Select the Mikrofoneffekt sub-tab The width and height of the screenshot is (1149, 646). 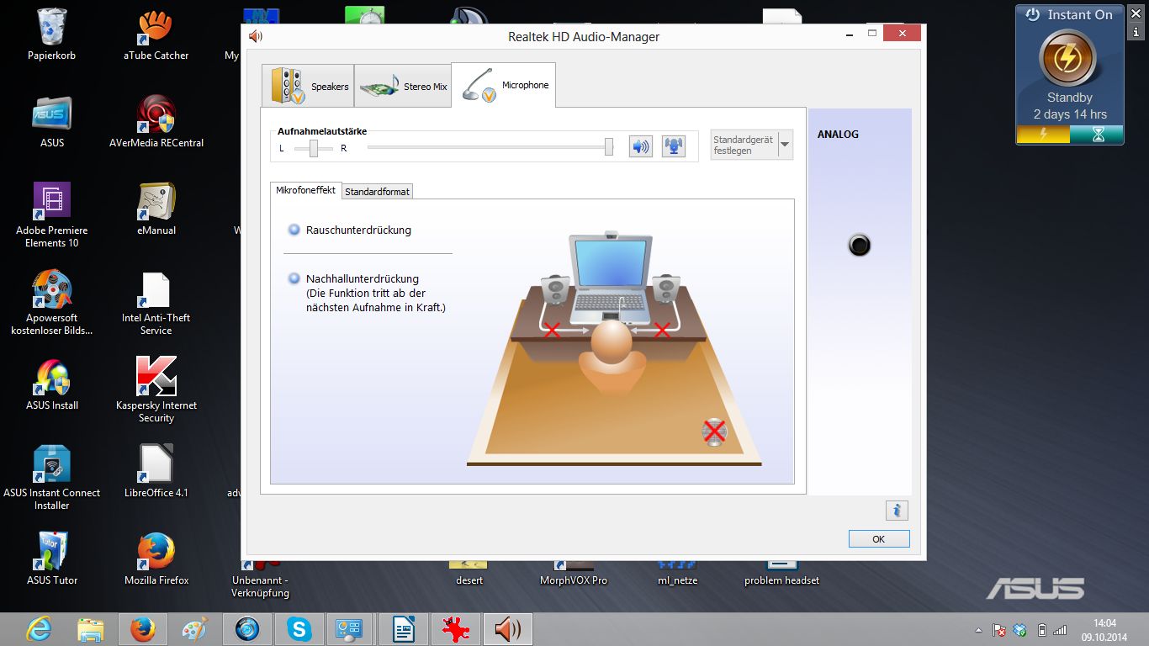click(x=306, y=191)
